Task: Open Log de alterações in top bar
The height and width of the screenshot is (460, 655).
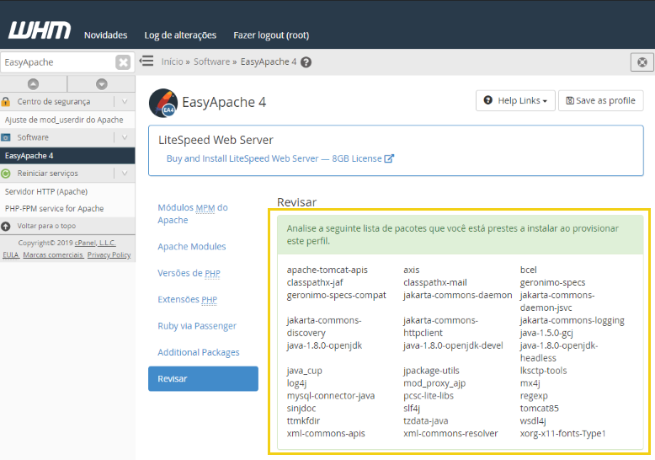Action: point(180,35)
